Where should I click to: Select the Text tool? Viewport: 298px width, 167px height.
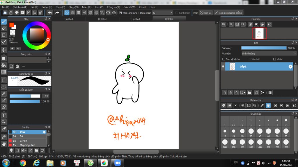[4, 116]
